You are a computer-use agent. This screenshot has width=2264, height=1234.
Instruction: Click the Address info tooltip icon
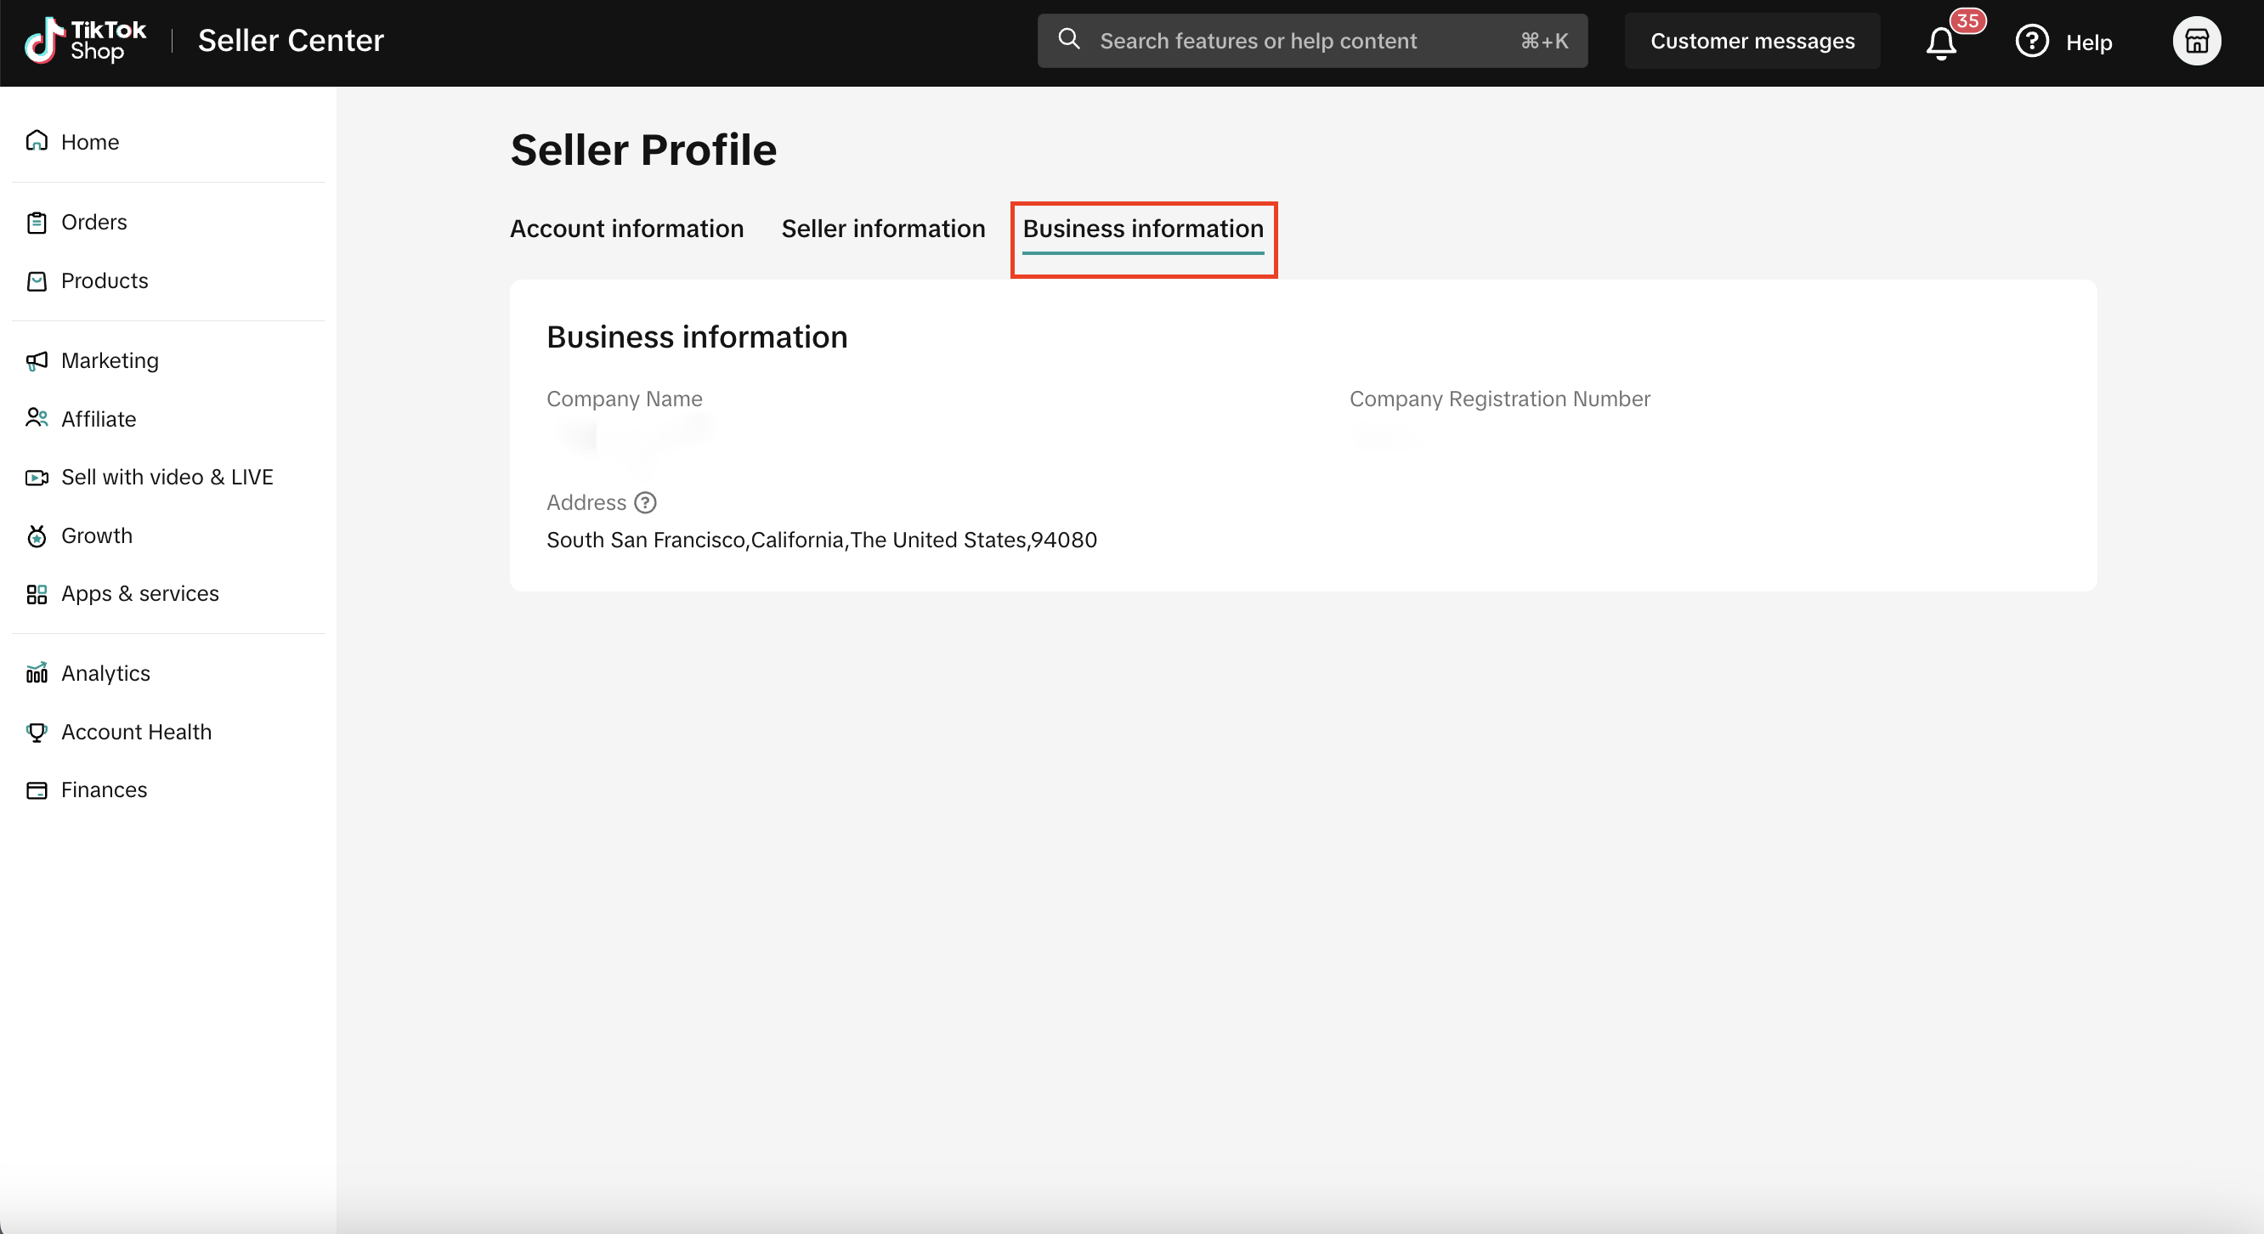coord(645,503)
